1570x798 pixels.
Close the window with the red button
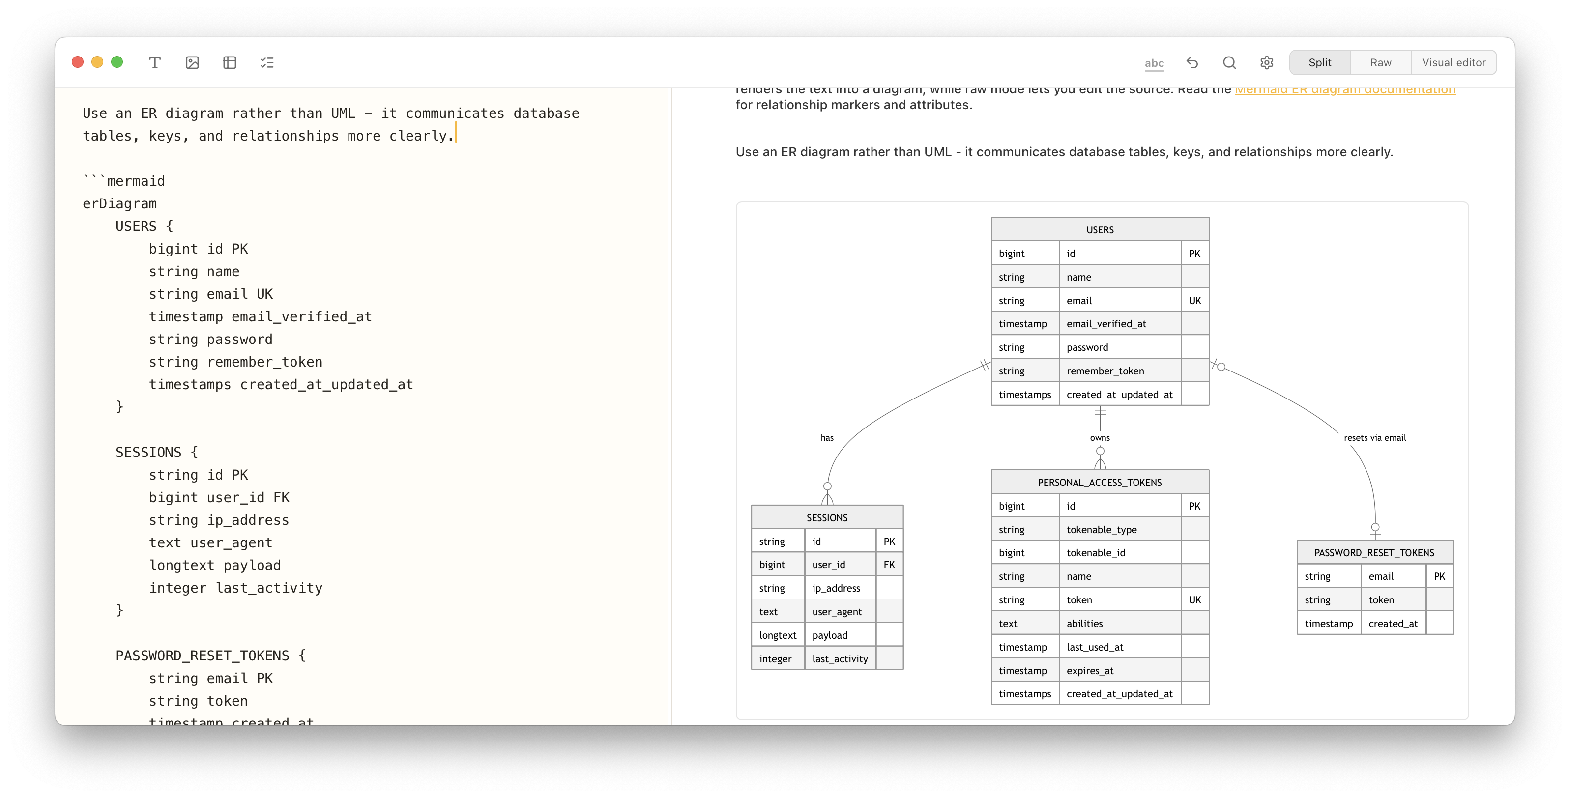(77, 62)
